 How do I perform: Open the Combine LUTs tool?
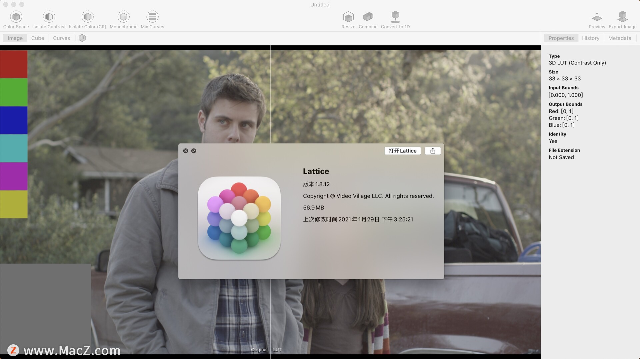[368, 20]
